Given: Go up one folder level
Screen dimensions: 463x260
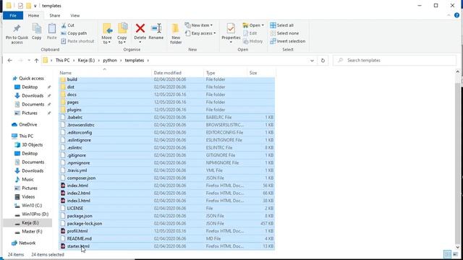Looking at the screenshot, I should (x=36, y=61).
